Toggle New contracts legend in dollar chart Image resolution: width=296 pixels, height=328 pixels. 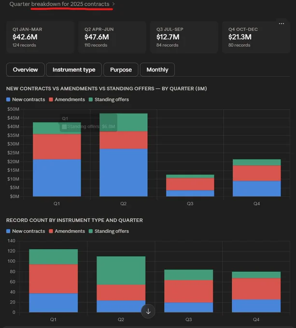(x=26, y=99)
